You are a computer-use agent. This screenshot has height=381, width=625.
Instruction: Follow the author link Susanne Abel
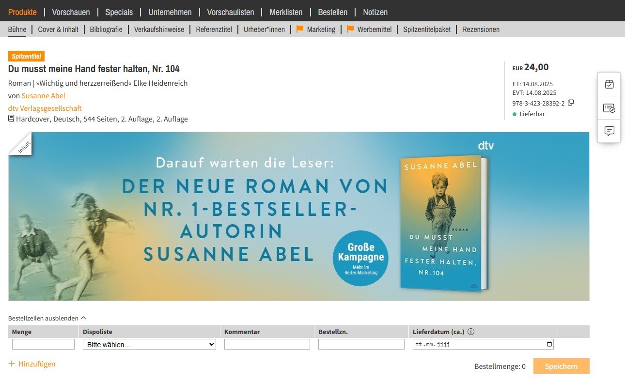[44, 96]
